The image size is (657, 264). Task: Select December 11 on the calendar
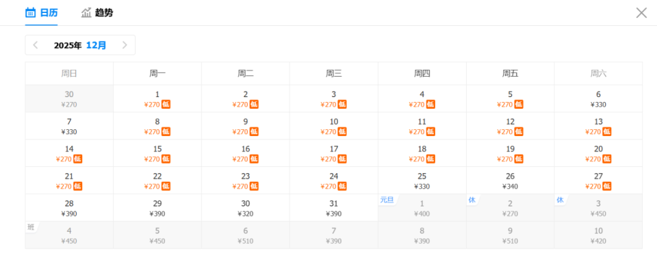422,126
